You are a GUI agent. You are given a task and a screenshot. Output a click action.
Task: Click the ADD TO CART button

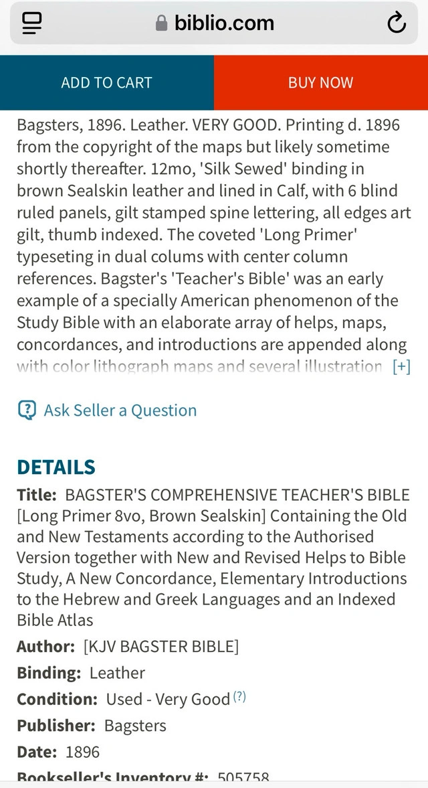107,83
